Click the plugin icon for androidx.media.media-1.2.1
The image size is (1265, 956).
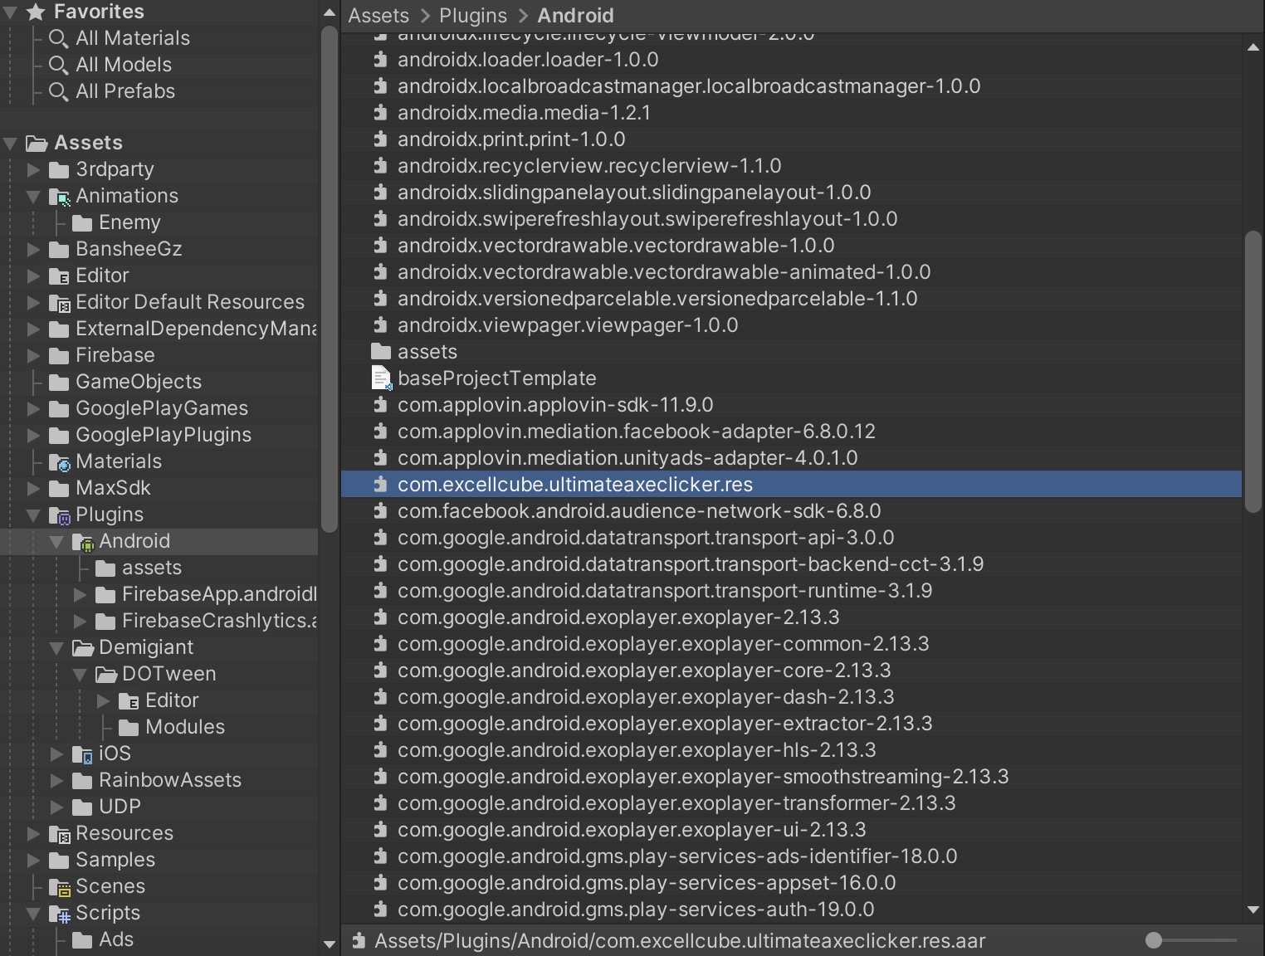click(380, 113)
